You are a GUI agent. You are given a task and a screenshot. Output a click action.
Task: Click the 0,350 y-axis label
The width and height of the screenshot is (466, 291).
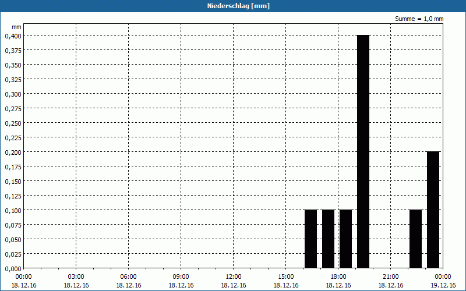click(x=13, y=65)
